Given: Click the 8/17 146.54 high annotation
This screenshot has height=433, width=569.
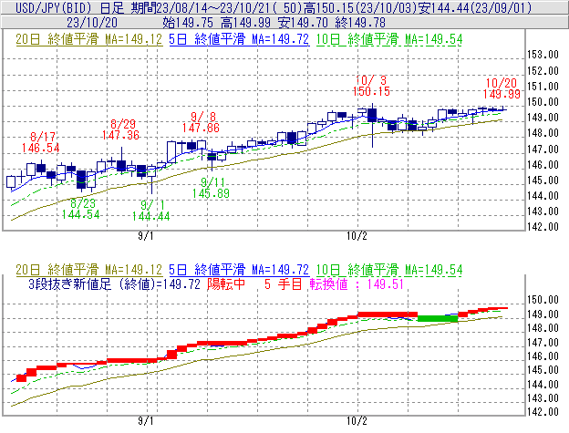Looking at the screenshot, I should (41, 142).
